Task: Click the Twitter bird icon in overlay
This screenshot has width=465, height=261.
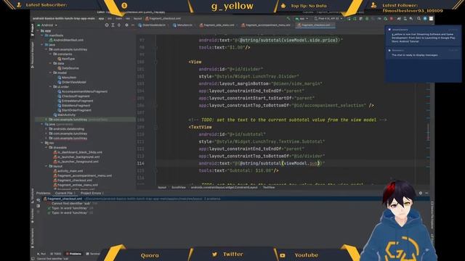Action: [214, 254]
